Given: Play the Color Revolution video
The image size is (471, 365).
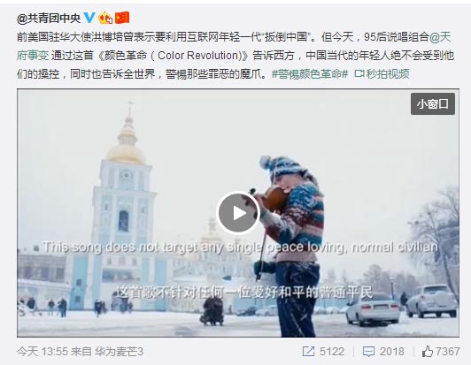Looking at the screenshot, I should tap(238, 213).
